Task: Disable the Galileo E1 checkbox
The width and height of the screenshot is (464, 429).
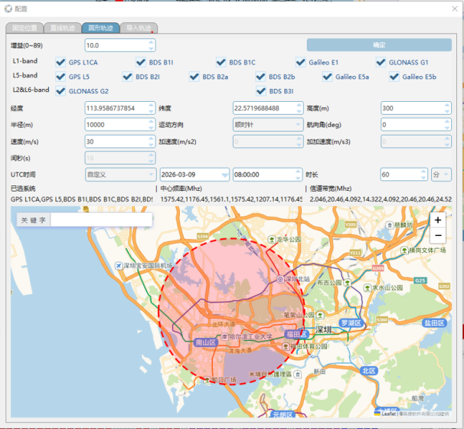Action: pos(301,62)
